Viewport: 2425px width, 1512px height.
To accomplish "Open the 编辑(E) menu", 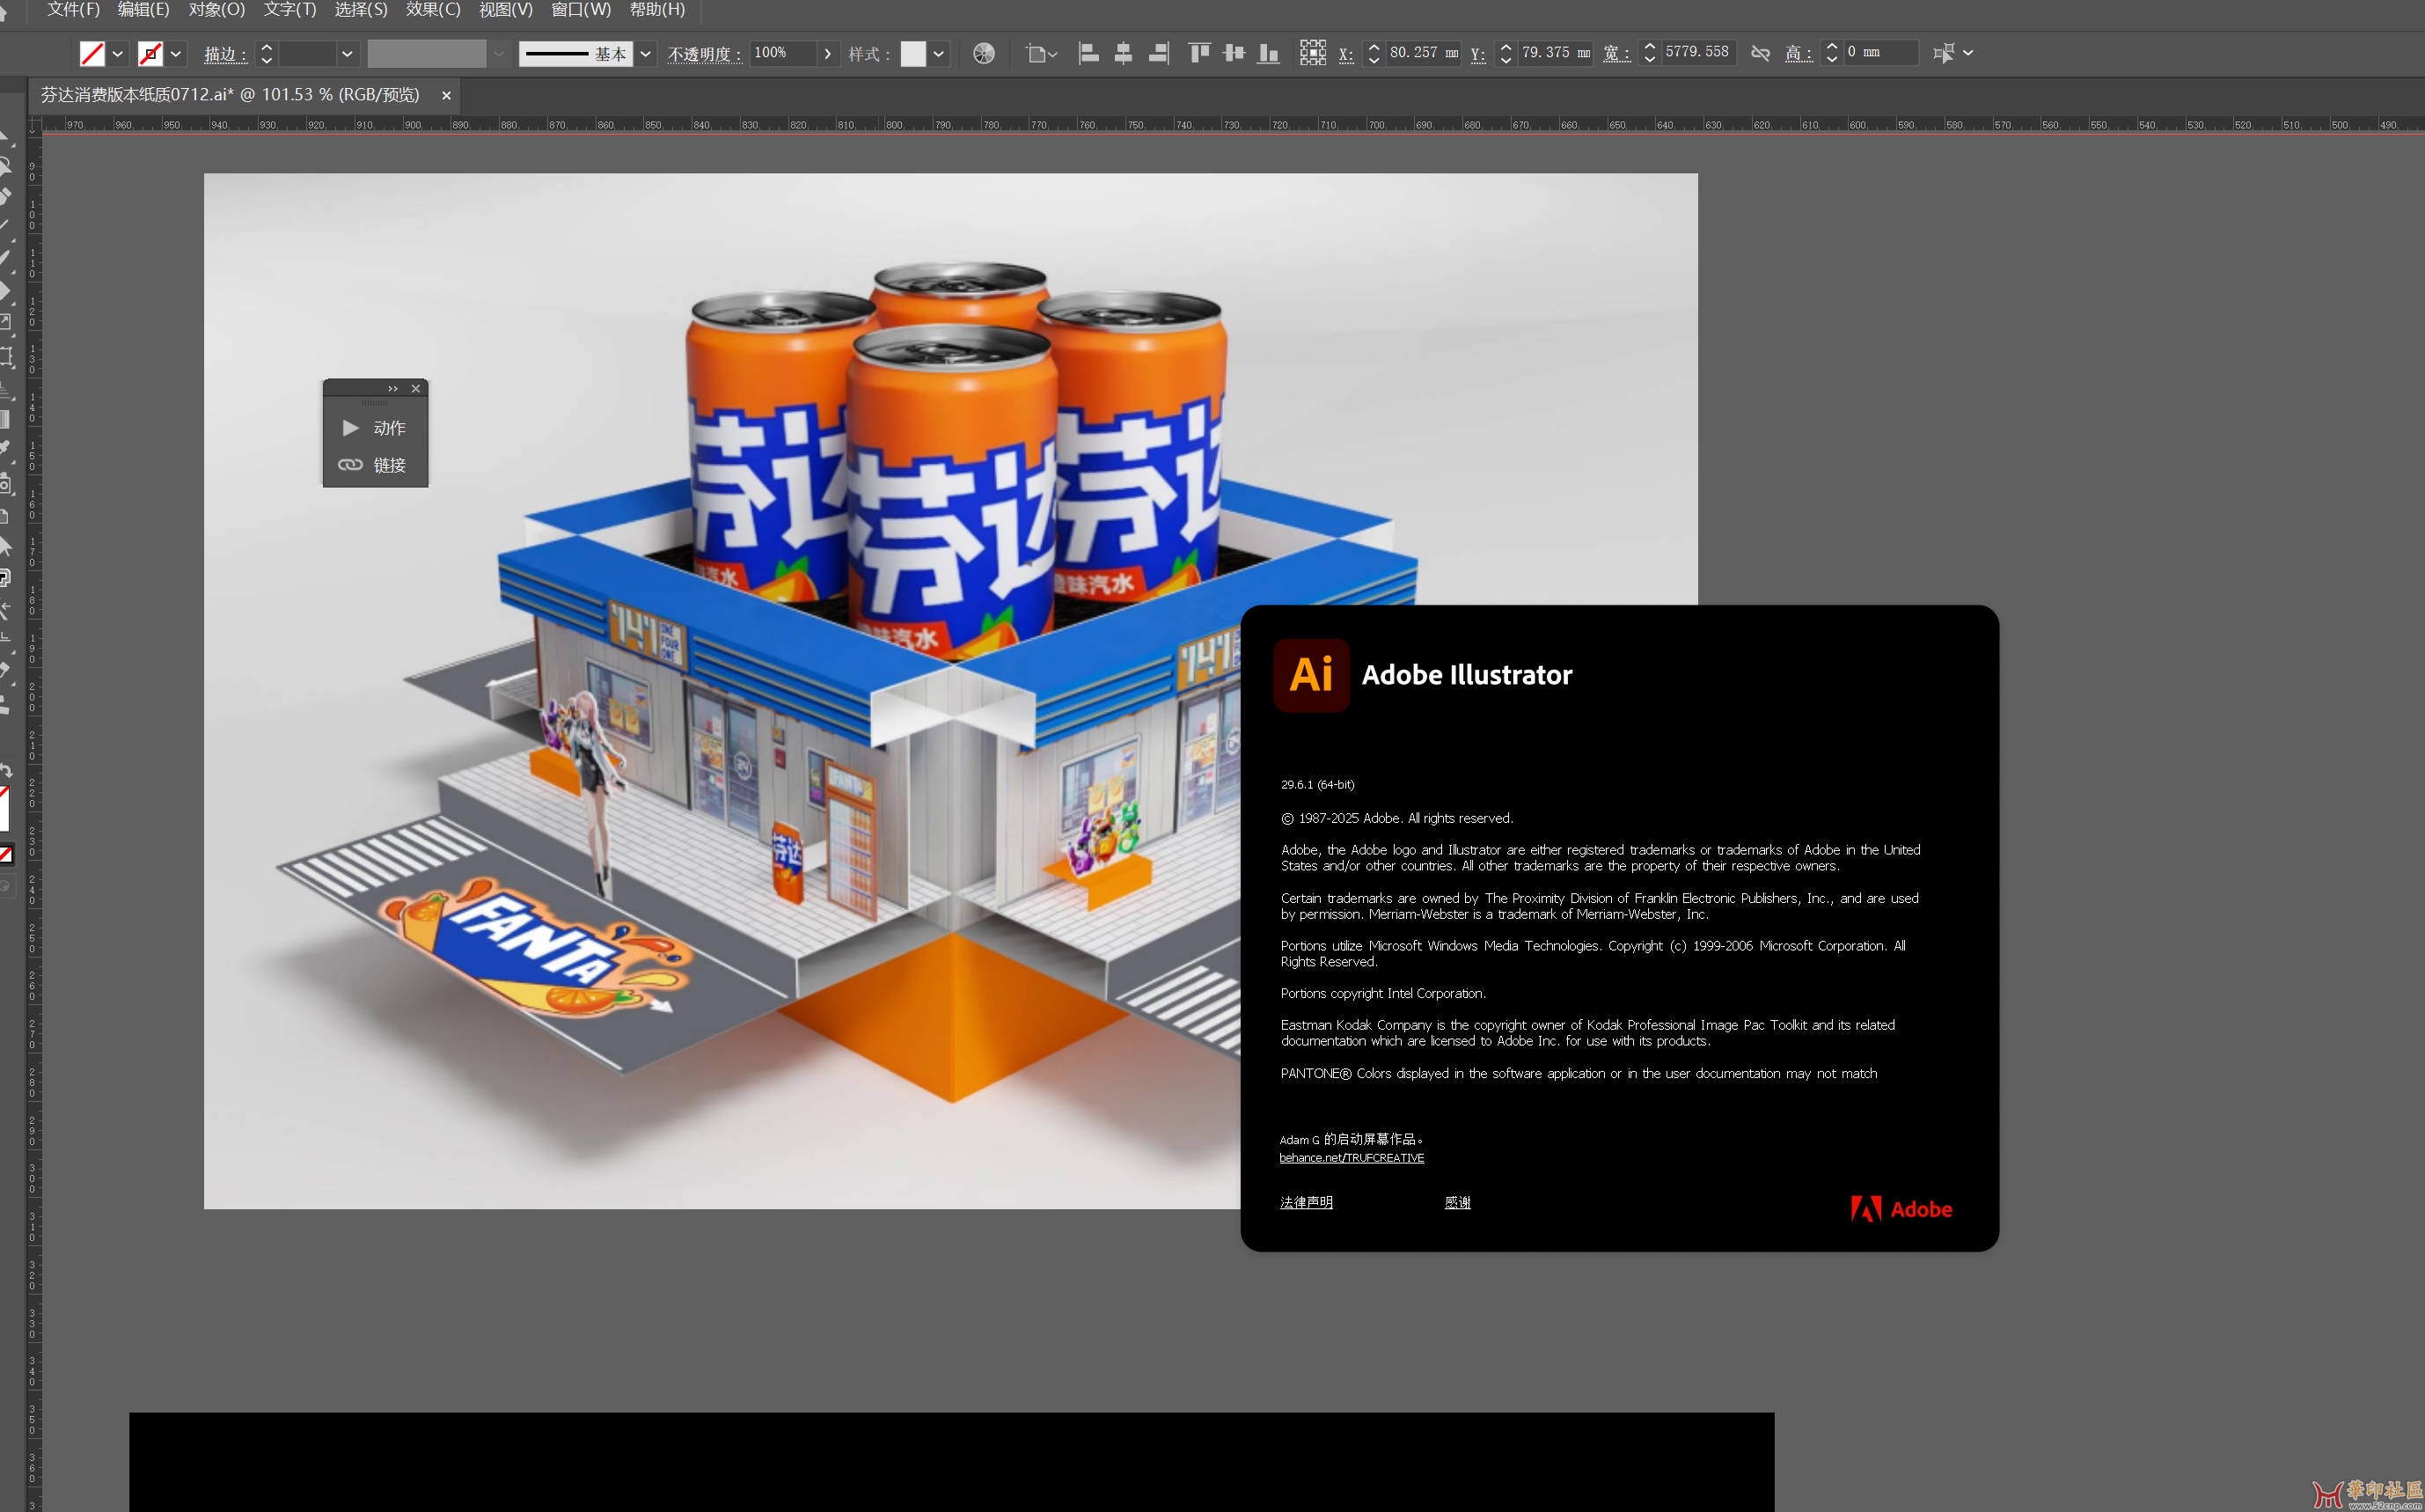I will (143, 10).
